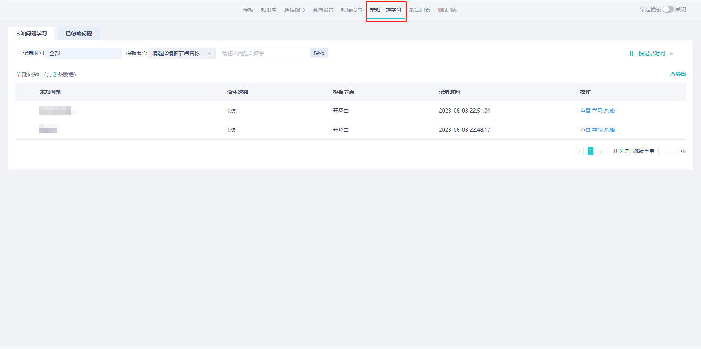Select the 未知问题学习 sub-tab

(31, 33)
